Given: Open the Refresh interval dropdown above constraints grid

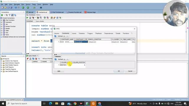Looking at the screenshot, I should click(67, 36).
